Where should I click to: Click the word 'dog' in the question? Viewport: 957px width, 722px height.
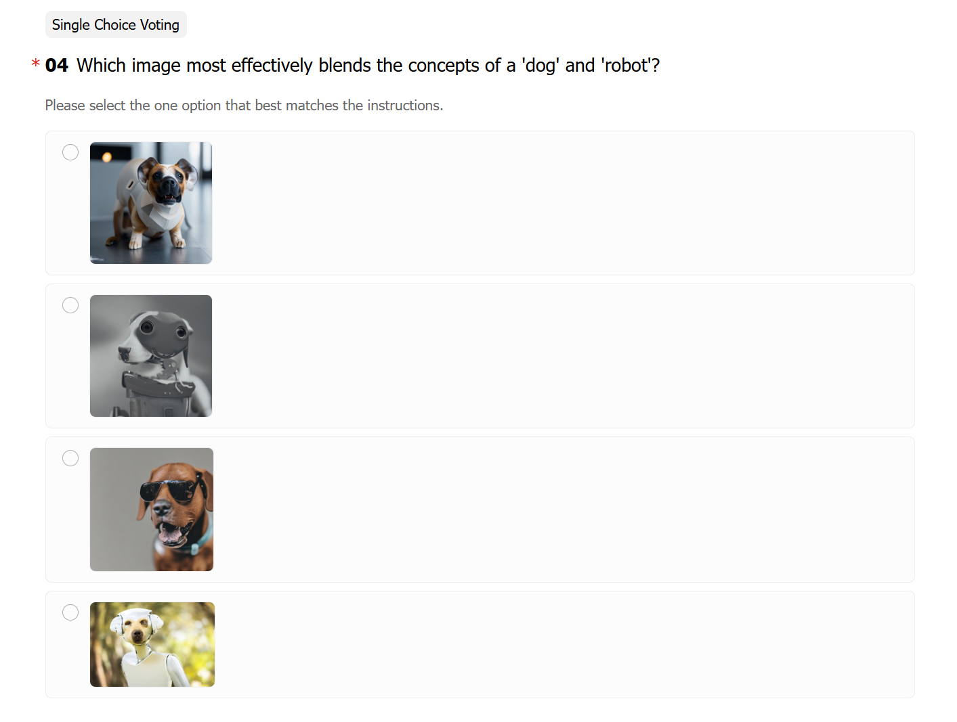540,66
